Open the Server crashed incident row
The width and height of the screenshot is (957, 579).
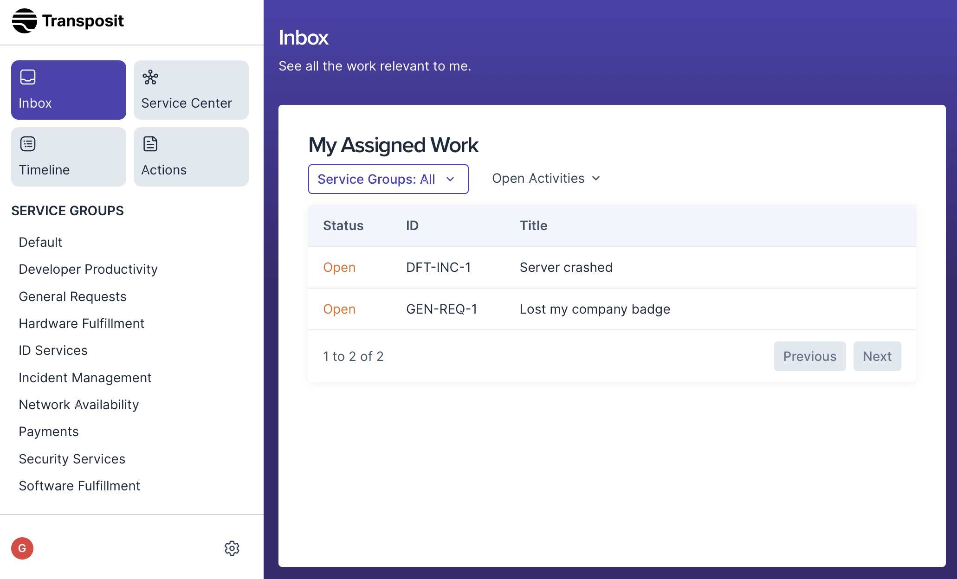click(x=566, y=268)
